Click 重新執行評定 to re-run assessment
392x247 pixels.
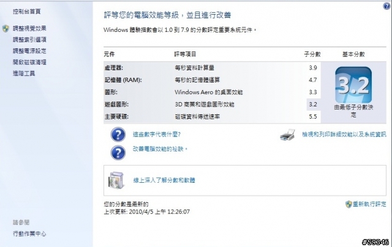[369, 204]
